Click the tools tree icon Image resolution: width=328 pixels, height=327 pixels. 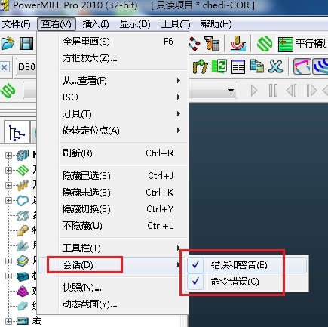(x=23, y=185)
